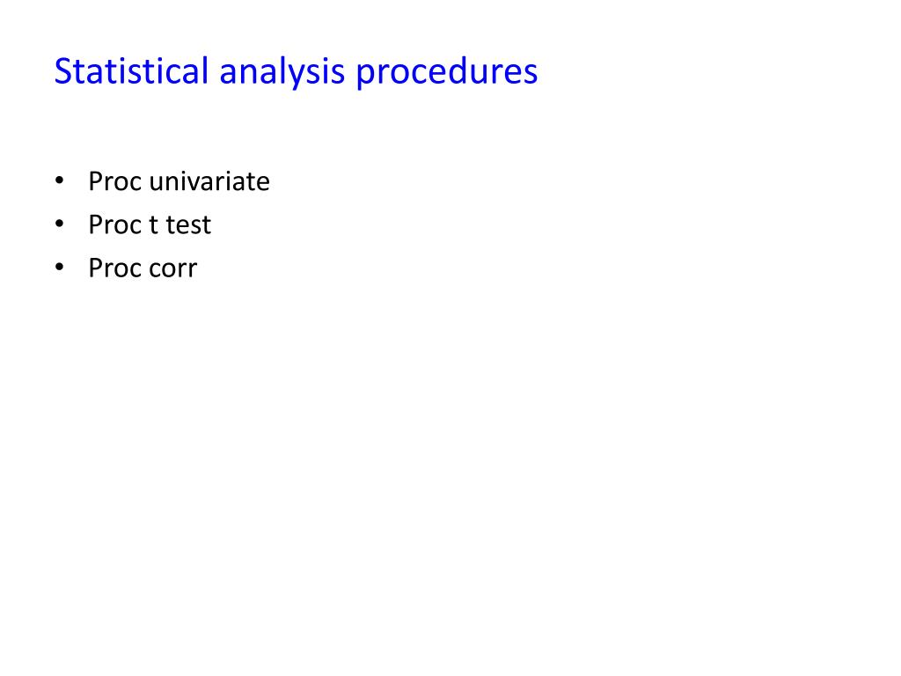Click the bullet marker before Proc univariate

[x=60, y=181]
